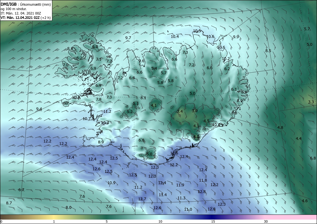The height and width of the screenshot is (224, 317).
Task: Click the 6.0 value in the Westfjords
Action: [x=95, y=46]
